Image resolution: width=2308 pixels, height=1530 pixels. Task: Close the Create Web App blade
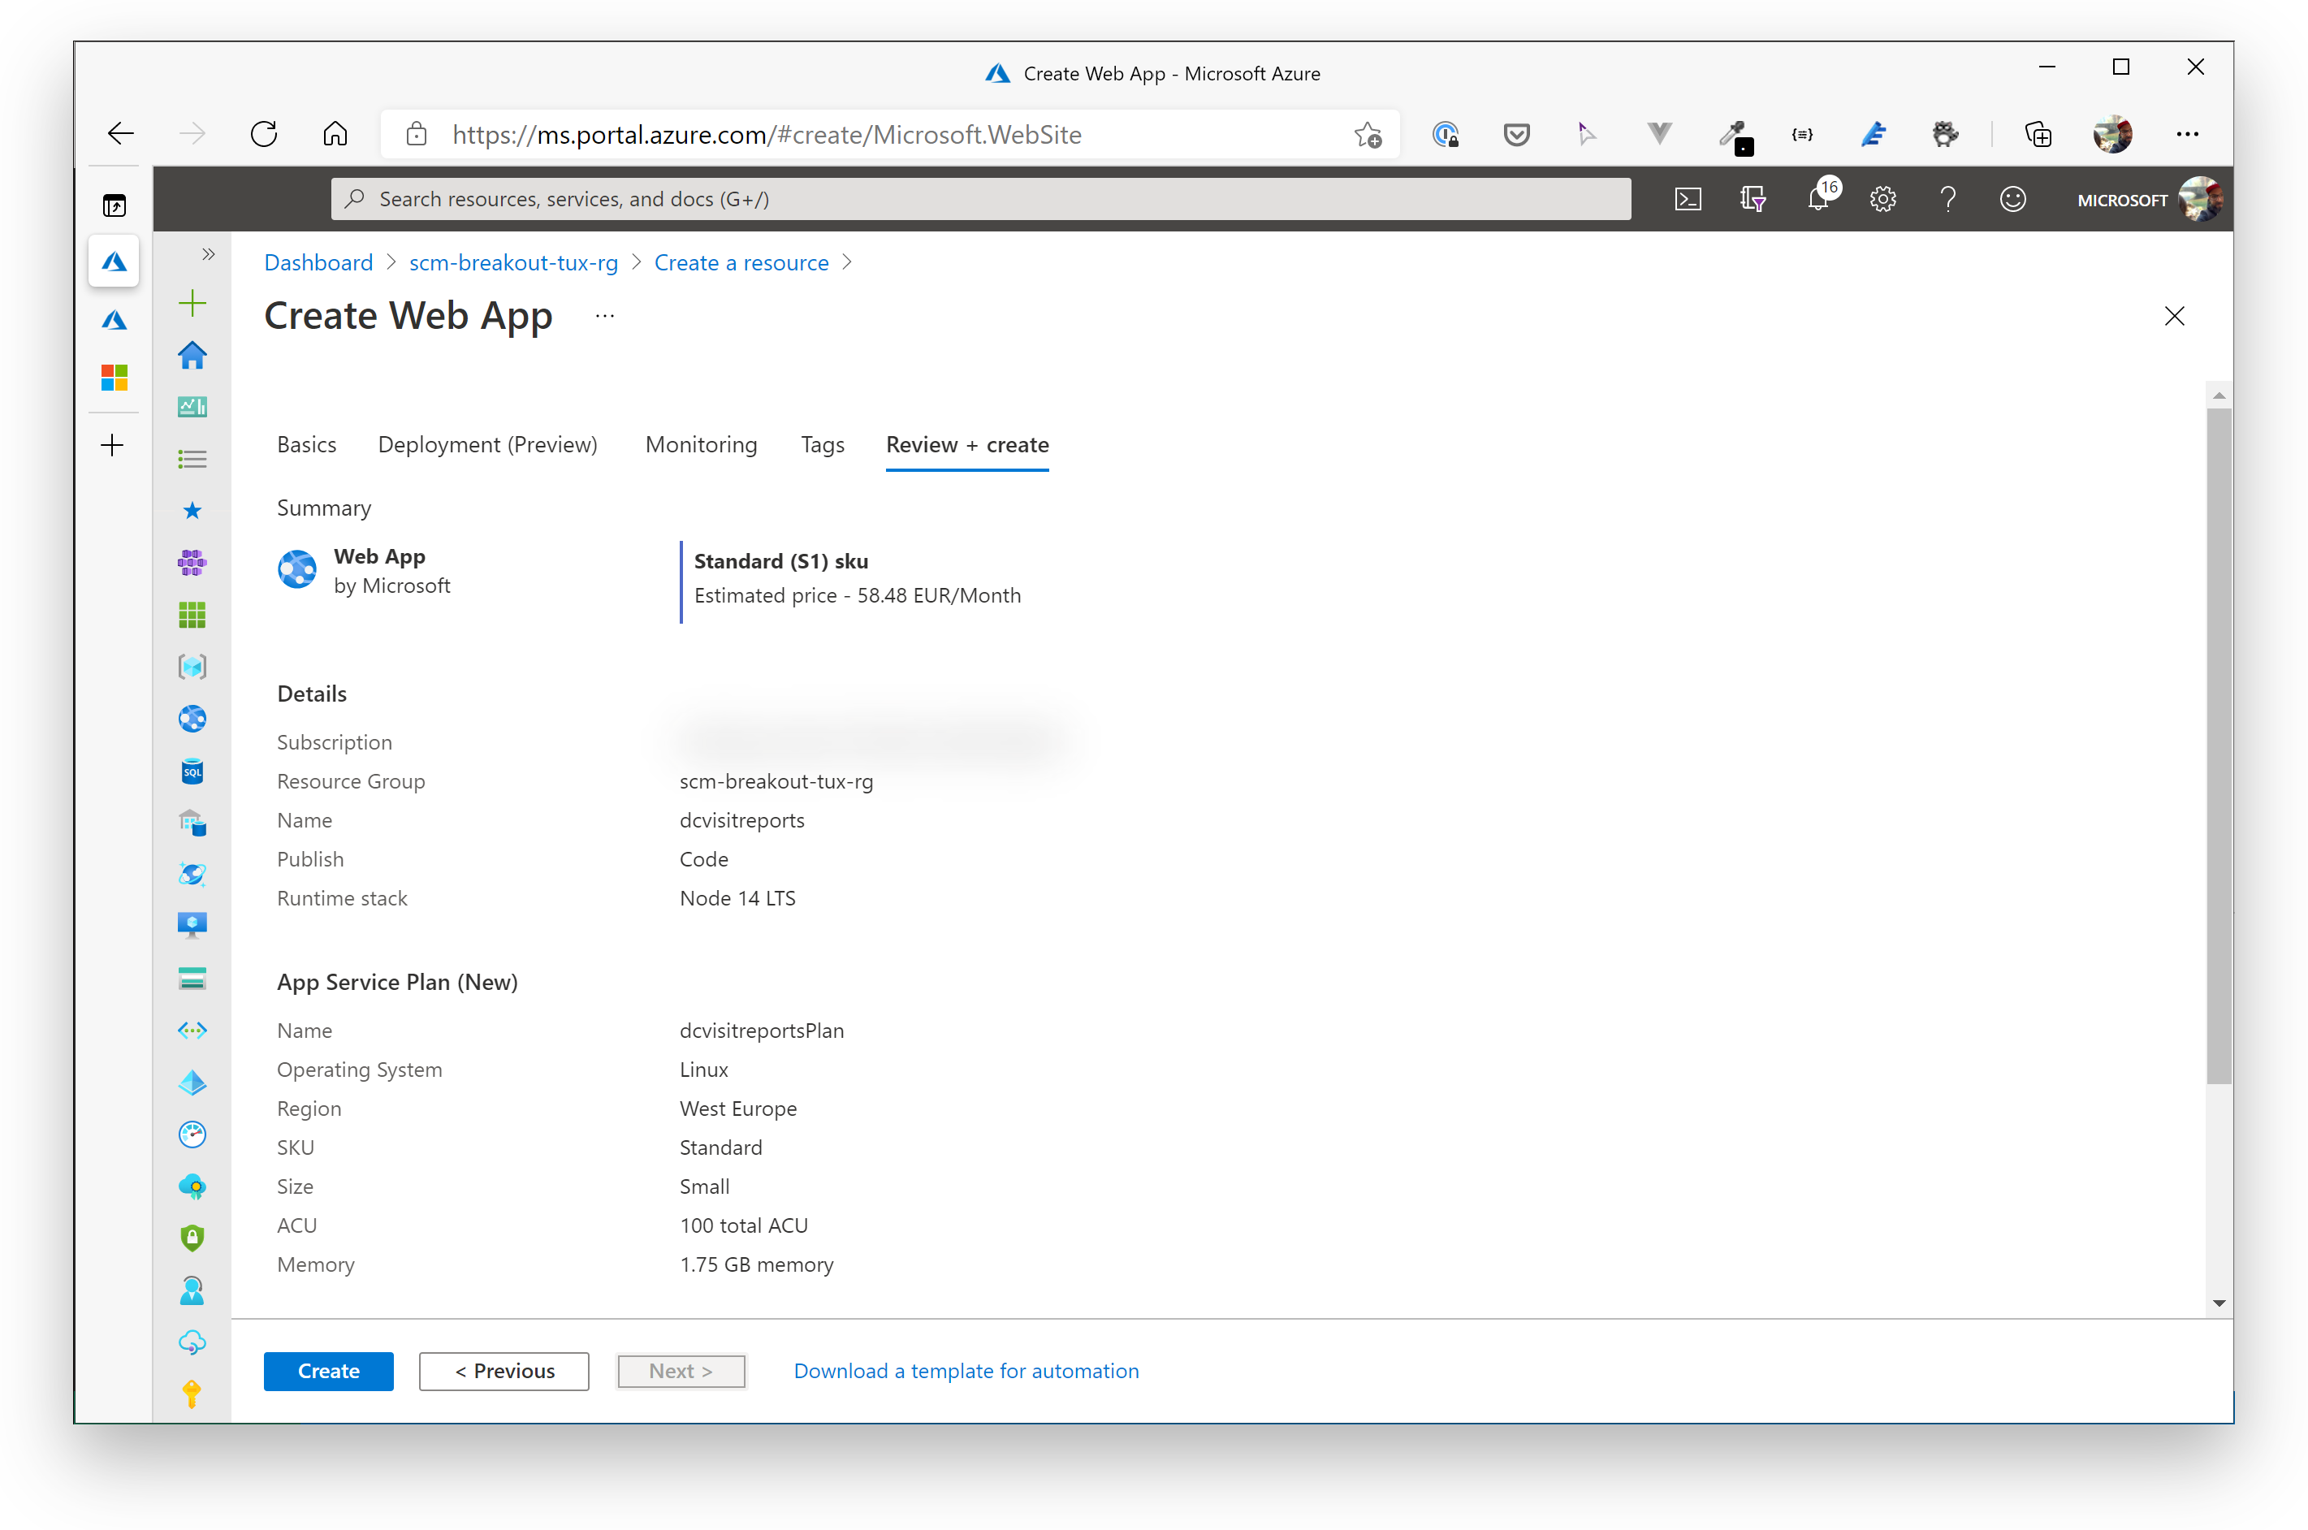tap(2173, 316)
